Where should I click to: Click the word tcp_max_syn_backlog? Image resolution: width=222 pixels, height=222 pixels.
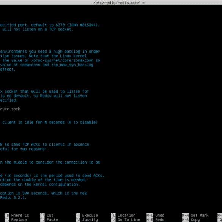click(x=72, y=65)
